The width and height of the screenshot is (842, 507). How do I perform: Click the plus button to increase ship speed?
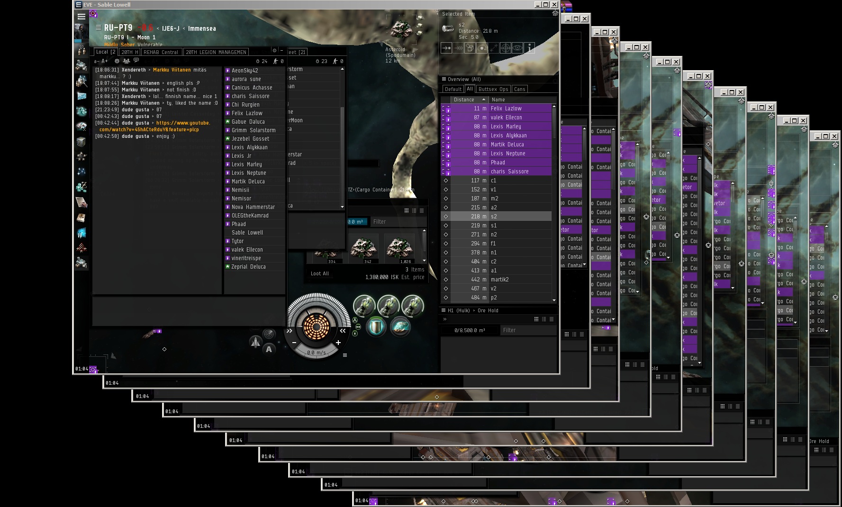tap(338, 343)
